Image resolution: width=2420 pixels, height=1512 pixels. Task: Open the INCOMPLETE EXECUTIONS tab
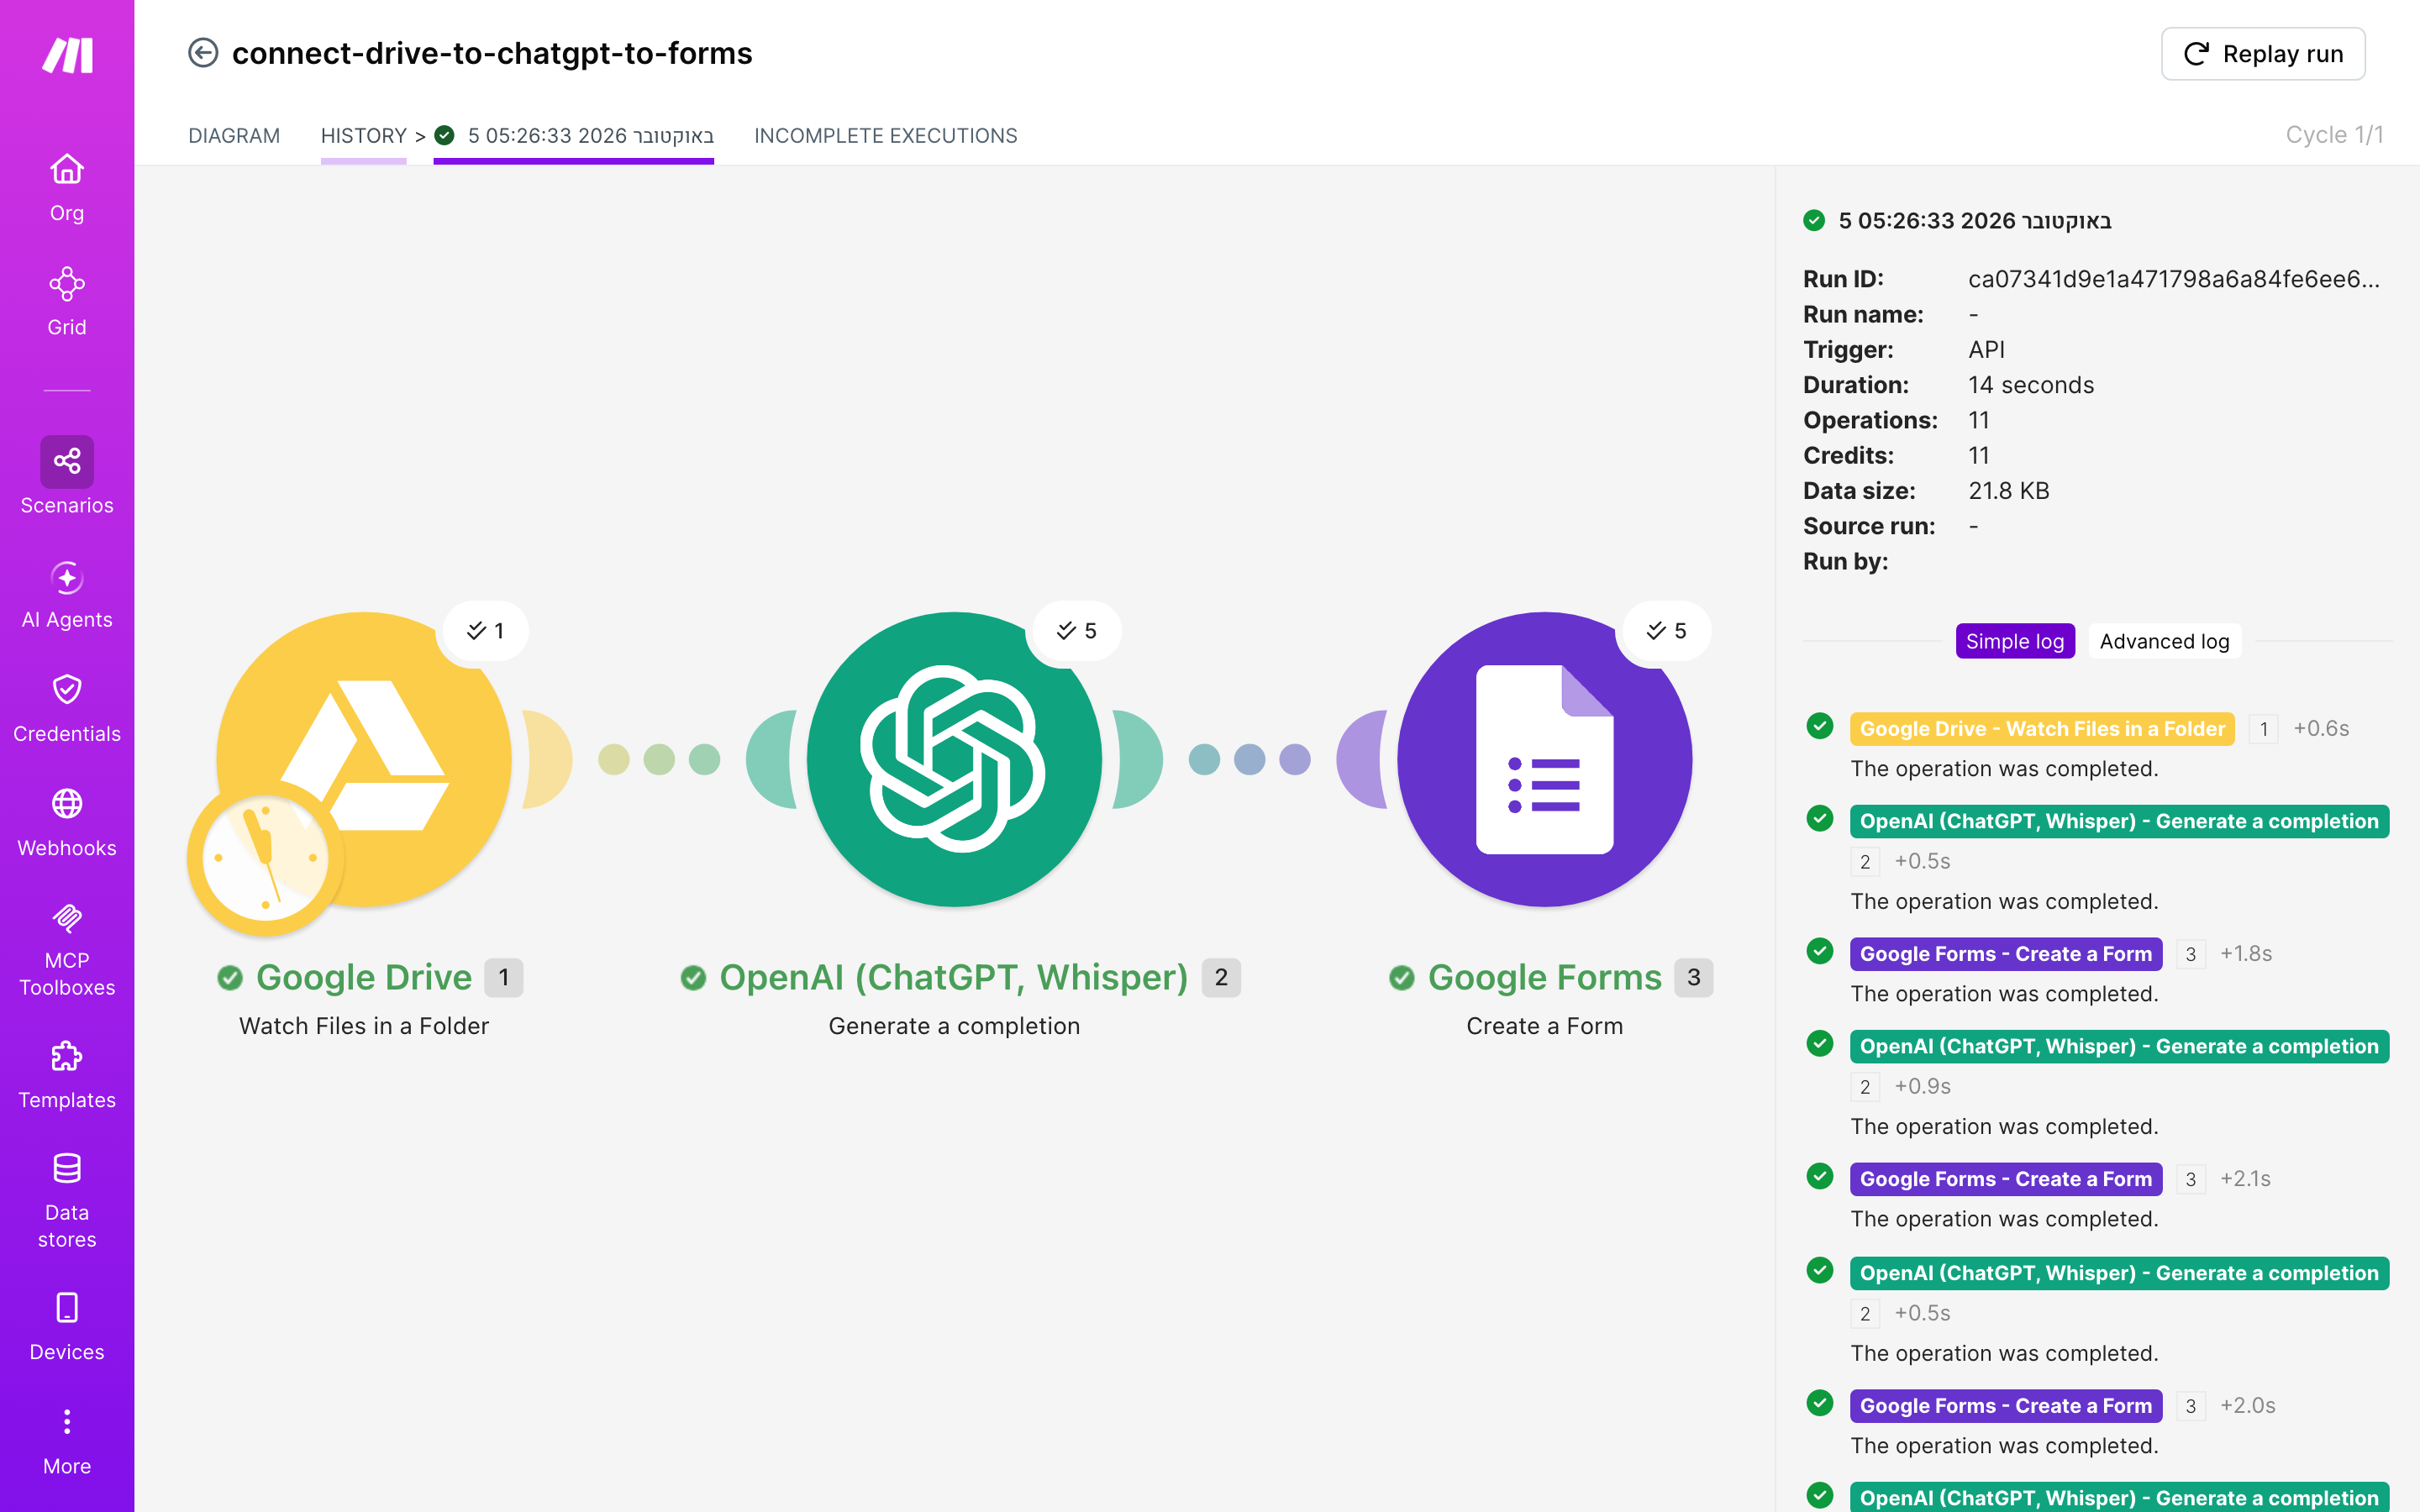click(886, 135)
